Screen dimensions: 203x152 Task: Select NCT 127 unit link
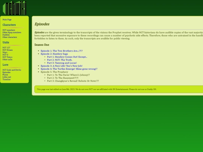[x=6, y=48]
